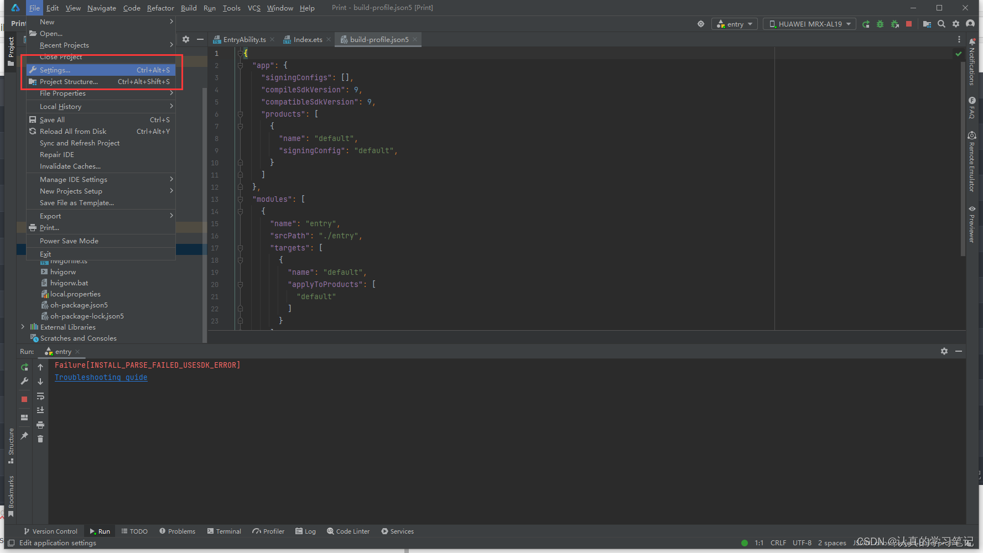Open the HUAWEI MRX-AL19 device dropdown
Viewport: 983px width, 553px height.
click(810, 24)
